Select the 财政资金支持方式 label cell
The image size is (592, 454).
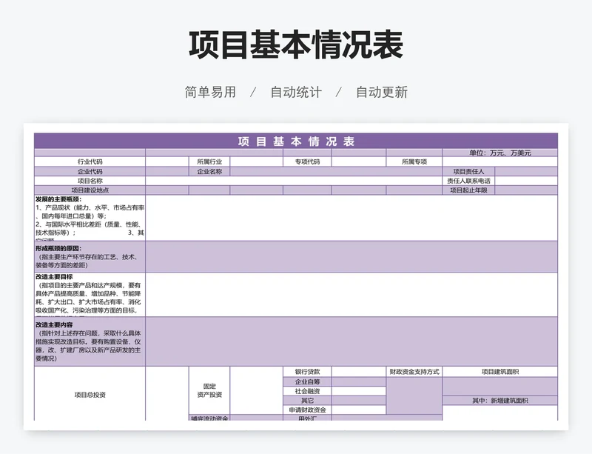coord(414,372)
